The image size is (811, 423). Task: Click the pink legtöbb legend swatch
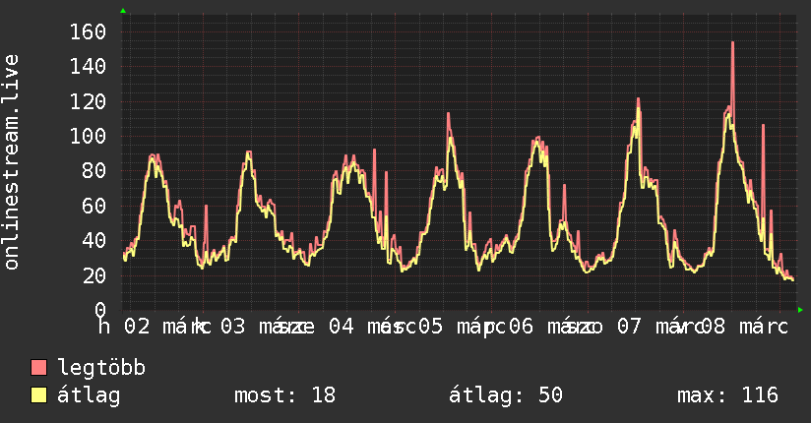tap(38, 368)
